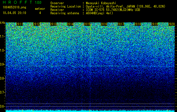Click the meteor count value 4

pyautogui.click(x=40, y=13)
